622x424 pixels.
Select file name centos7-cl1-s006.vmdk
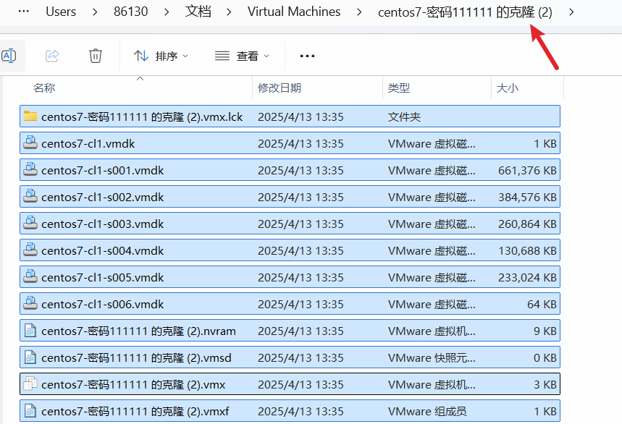[102, 304]
